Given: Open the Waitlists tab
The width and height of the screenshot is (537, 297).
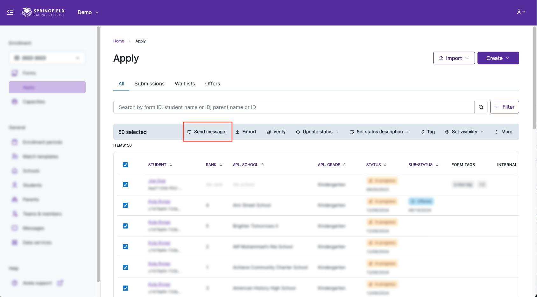Looking at the screenshot, I should pos(185,83).
